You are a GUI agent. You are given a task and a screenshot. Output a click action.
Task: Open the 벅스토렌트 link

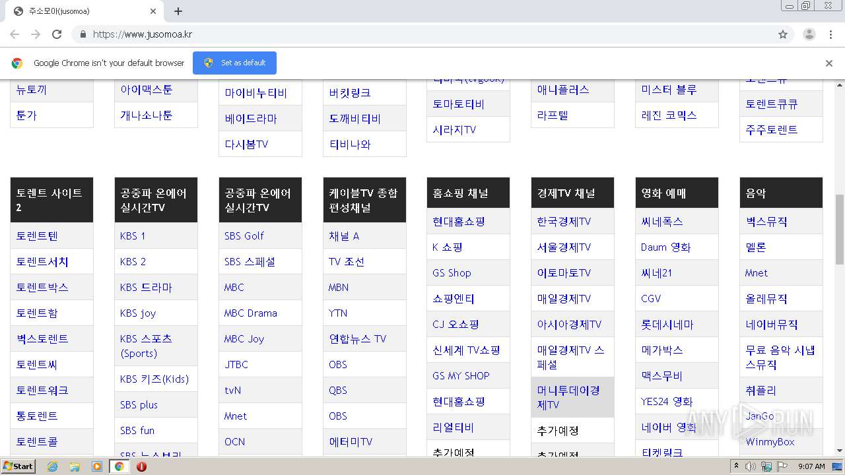(42, 339)
